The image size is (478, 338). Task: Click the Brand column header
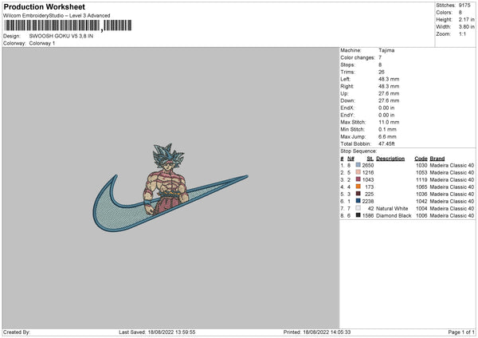pyautogui.click(x=437, y=159)
